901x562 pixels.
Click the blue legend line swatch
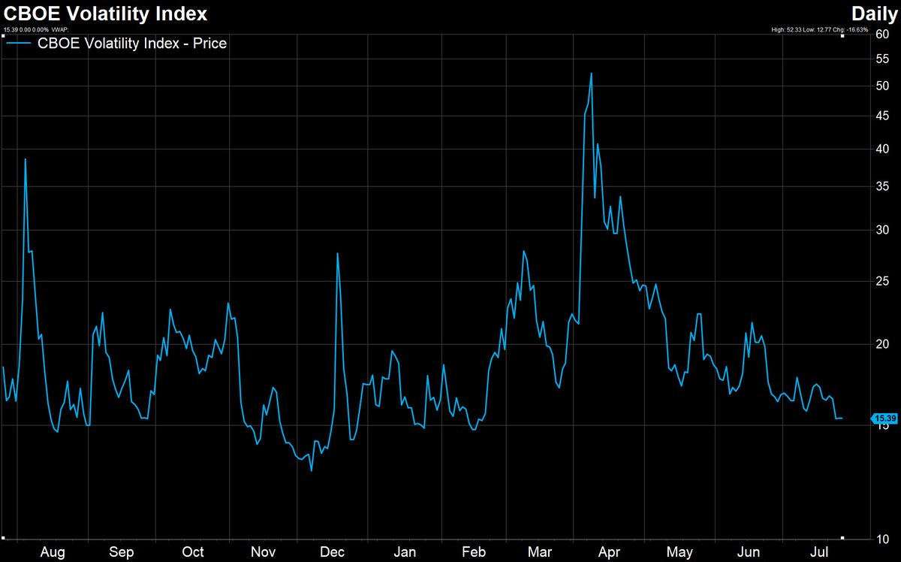point(19,44)
